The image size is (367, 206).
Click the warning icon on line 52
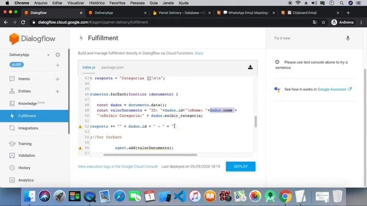point(80,126)
